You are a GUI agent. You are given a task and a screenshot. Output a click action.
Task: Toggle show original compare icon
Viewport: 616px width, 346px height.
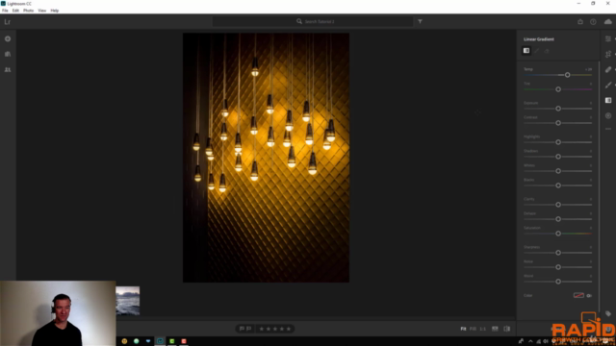507,329
